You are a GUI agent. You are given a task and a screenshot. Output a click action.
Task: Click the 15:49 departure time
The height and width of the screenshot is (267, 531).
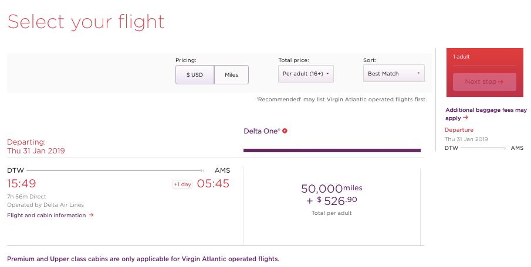point(21,183)
